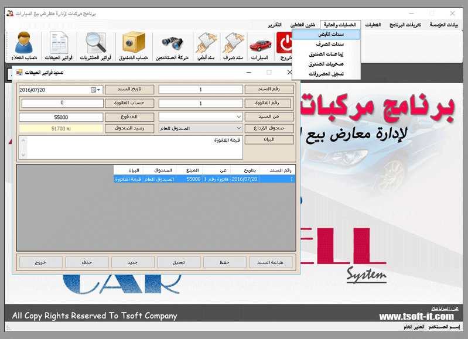This screenshot has height=339, width=468.
Task: Click the red power exit icon
Action: coord(284,43)
